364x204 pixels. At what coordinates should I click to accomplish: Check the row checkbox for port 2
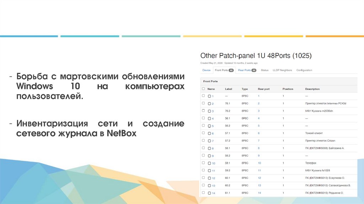coord(203,103)
